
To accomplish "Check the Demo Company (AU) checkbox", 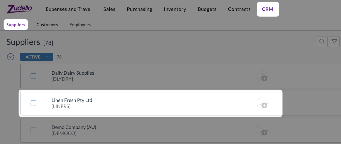I will click(x=33, y=130).
